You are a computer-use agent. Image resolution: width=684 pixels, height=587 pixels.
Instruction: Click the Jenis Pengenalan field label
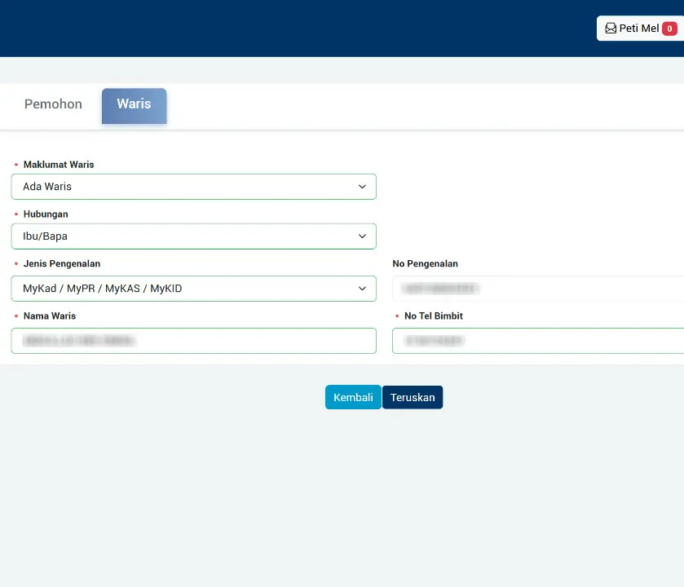62,264
